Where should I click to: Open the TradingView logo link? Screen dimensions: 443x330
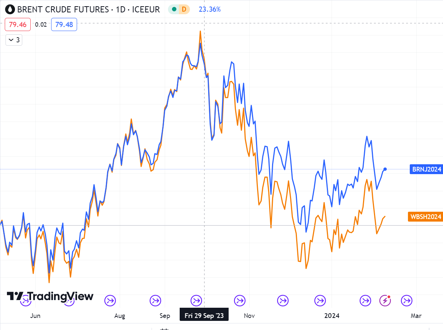[50, 296]
